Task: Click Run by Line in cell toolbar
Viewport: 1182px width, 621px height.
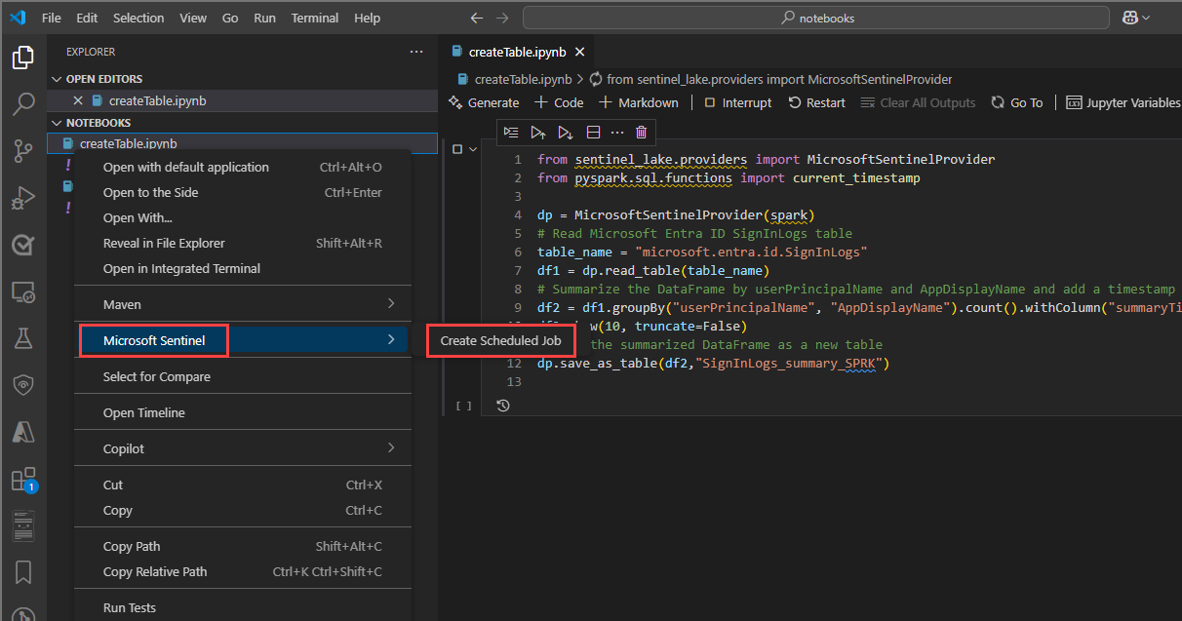Action: [511, 133]
